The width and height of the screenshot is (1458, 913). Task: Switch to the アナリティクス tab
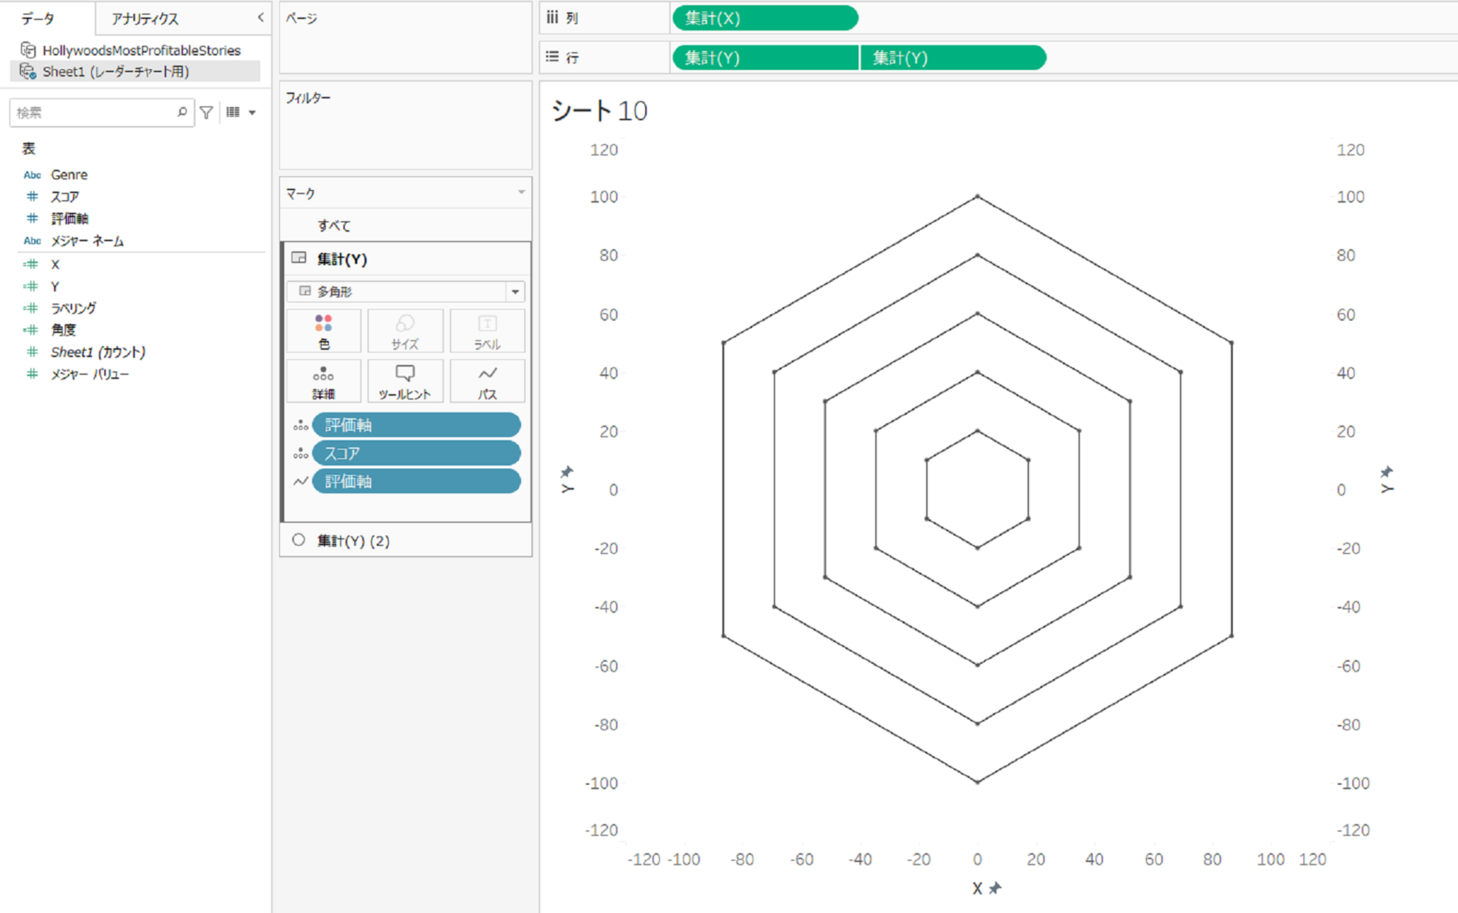[x=145, y=19]
